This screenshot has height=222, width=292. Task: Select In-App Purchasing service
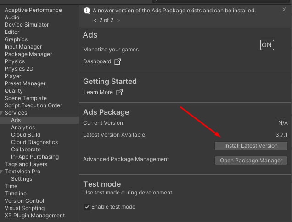tap(35, 157)
